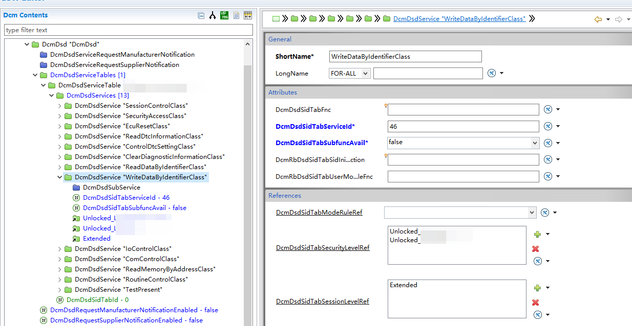Select the green VP res toolbar icon
The height and width of the screenshot is (326, 632).
224,15
